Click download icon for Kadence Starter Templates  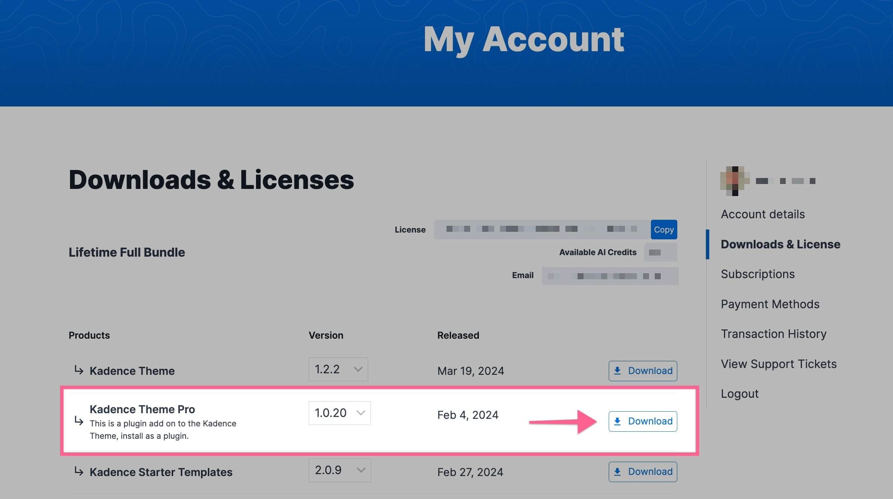(x=617, y=472)
